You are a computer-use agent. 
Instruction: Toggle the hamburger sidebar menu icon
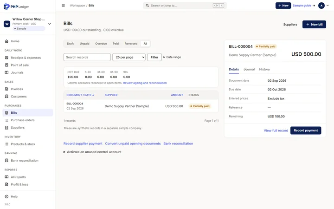coord(63,6)
